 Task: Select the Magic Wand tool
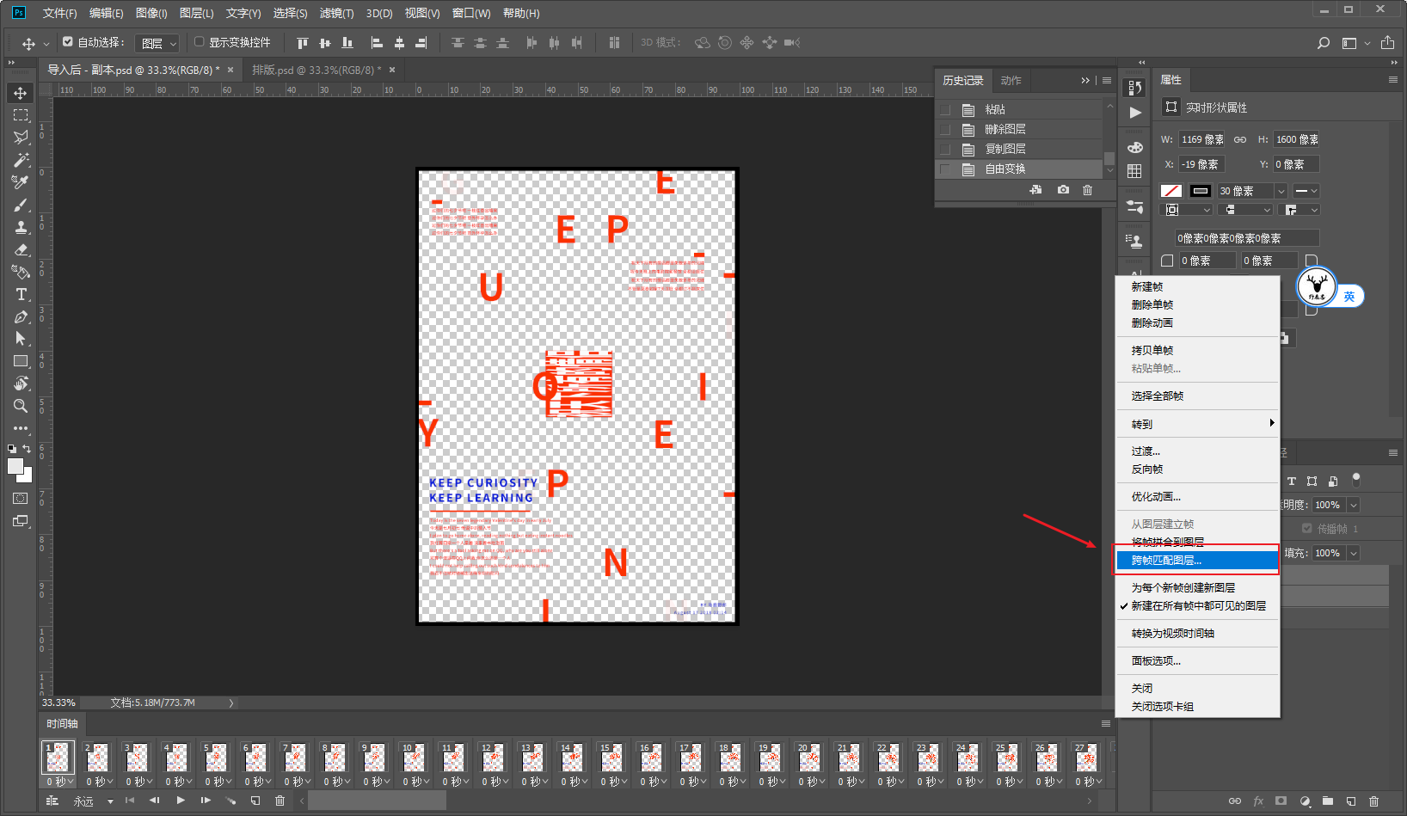21,160
